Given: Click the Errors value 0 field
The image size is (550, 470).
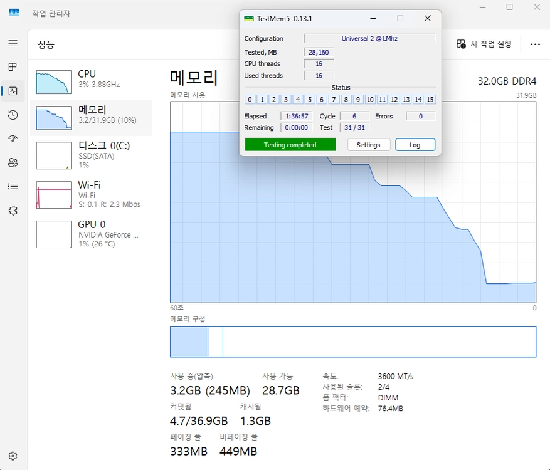Looking at the screenshot, I should [421, 116].
